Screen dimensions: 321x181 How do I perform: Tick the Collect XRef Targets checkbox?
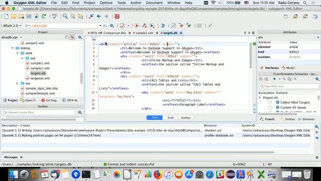pos(270,103)
